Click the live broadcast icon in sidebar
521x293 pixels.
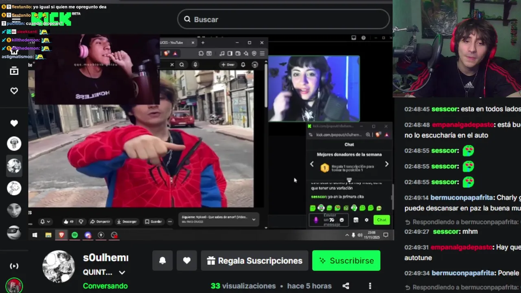14,266
